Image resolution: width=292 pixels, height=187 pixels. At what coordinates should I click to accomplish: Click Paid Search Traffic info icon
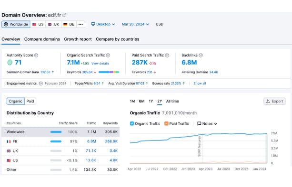[167, 55]
